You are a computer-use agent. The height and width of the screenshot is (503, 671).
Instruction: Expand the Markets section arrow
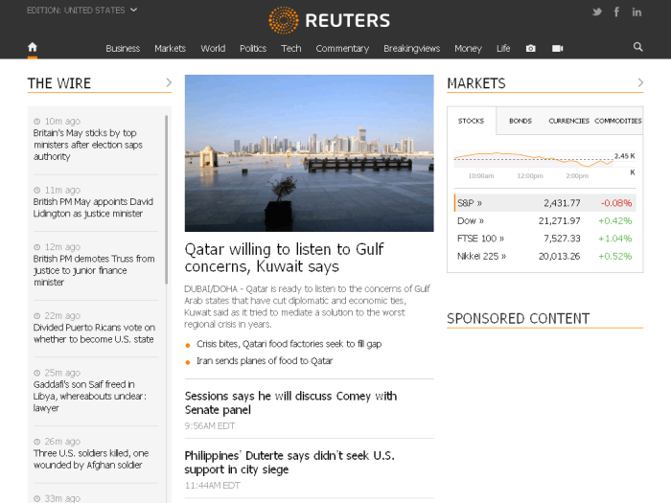pos(640,82)
